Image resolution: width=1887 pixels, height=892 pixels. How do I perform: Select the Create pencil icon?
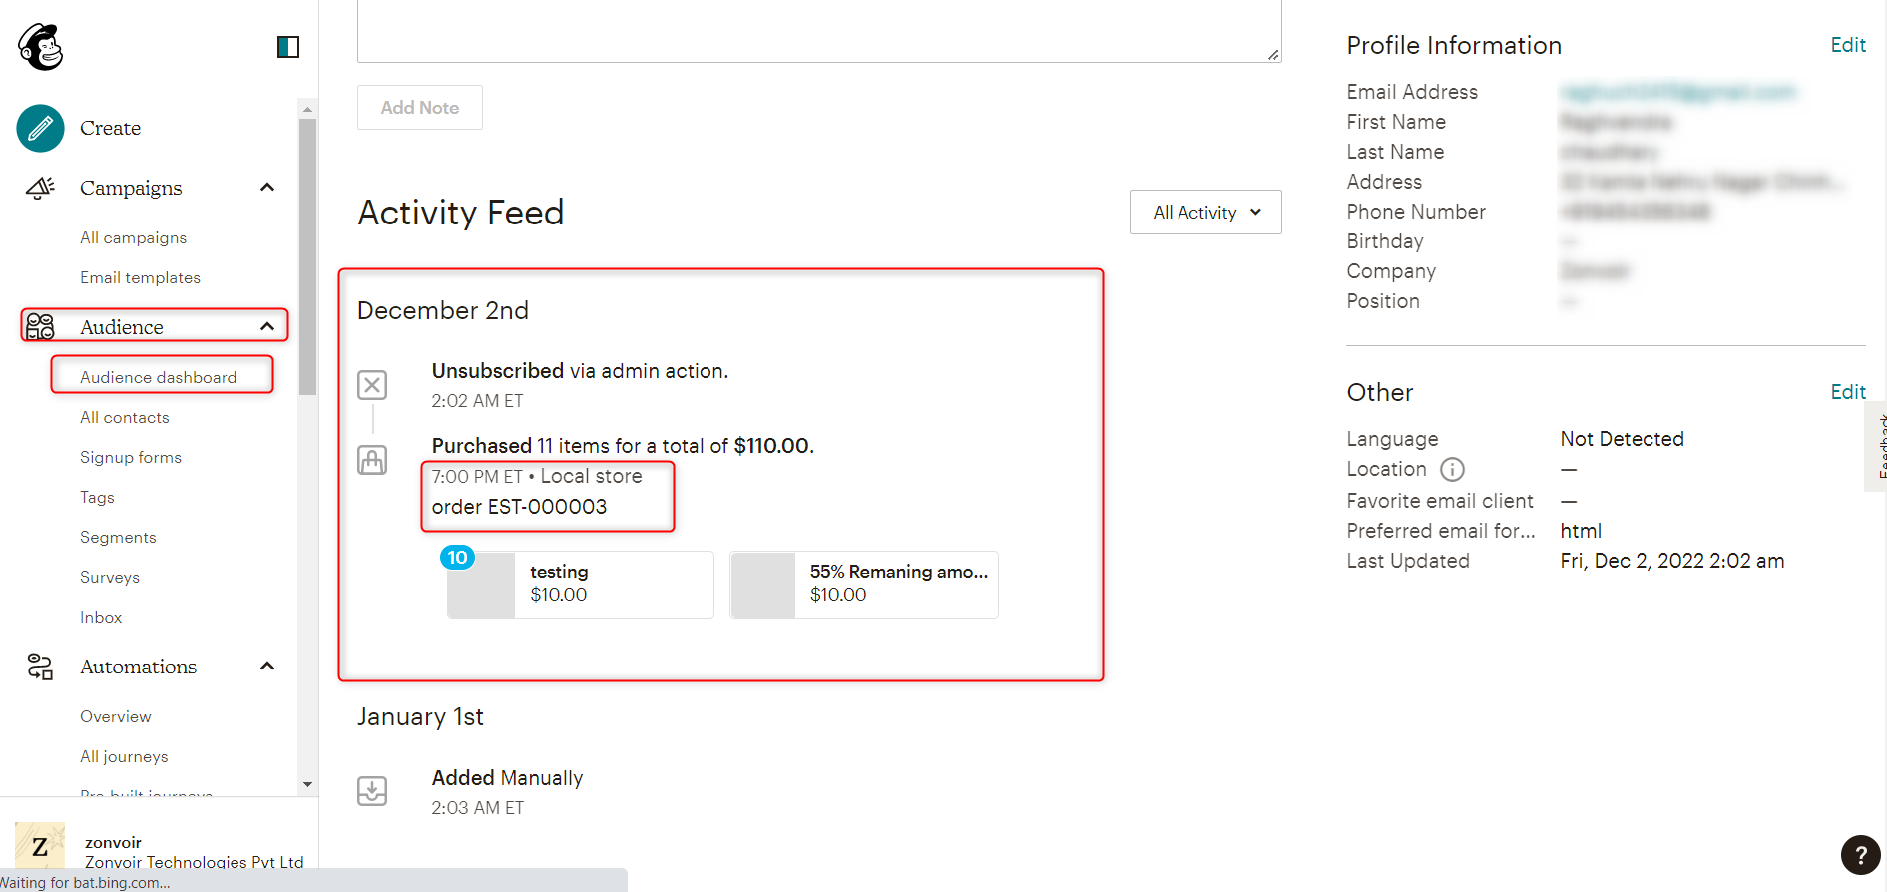coord(39,128)
